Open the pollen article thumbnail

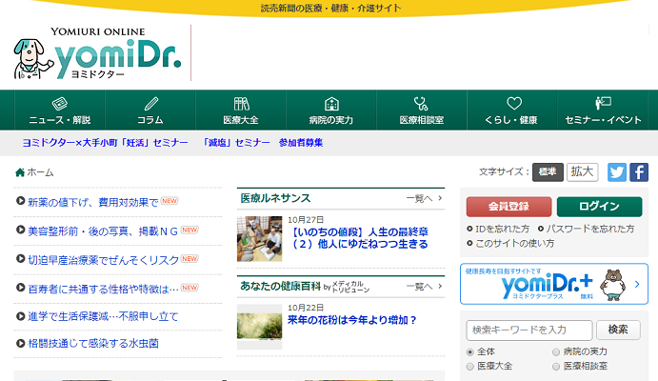point(259,327)
